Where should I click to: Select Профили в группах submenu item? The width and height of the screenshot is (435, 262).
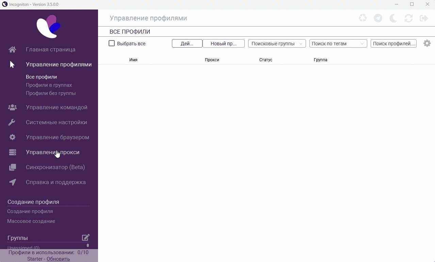(x=49, y=85)
